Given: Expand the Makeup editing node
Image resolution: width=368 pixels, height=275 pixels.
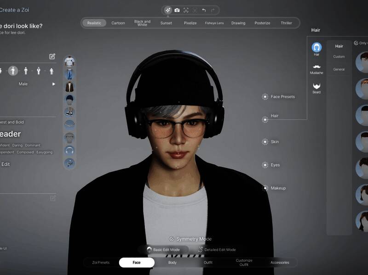Looking at the screenshot, I should (265, 188).
